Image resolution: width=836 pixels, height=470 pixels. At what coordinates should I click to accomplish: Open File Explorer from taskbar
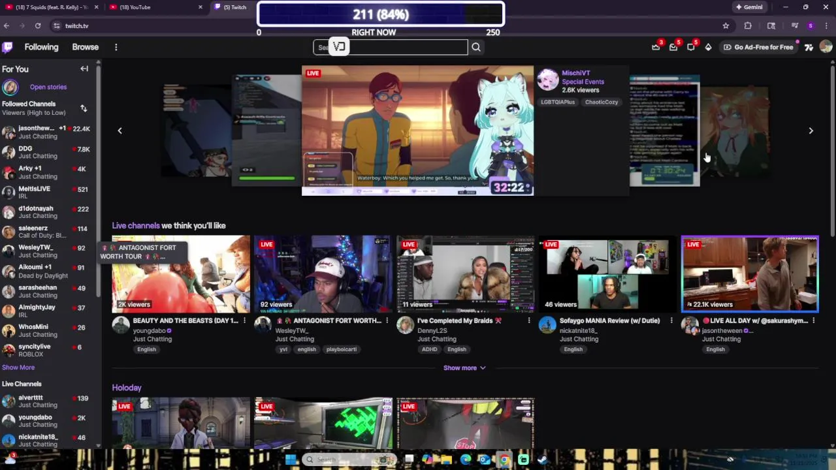(x=447, y=460)
